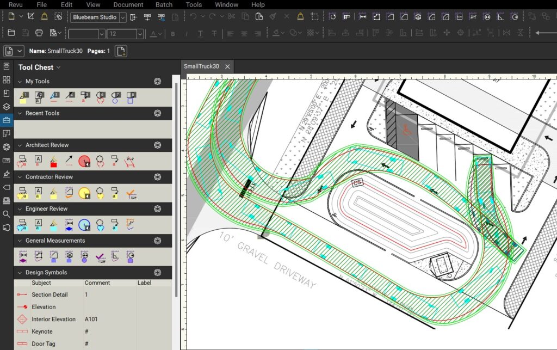Select the yellow Contractor Review circle tool
This screenshot has width=557, height=350.
(84, 193)
